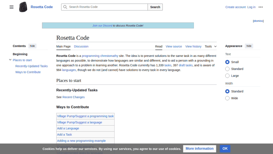The image size is (273, 154).
Task: Open Village Pump/Suggest a language
Action: click(79, 123)
